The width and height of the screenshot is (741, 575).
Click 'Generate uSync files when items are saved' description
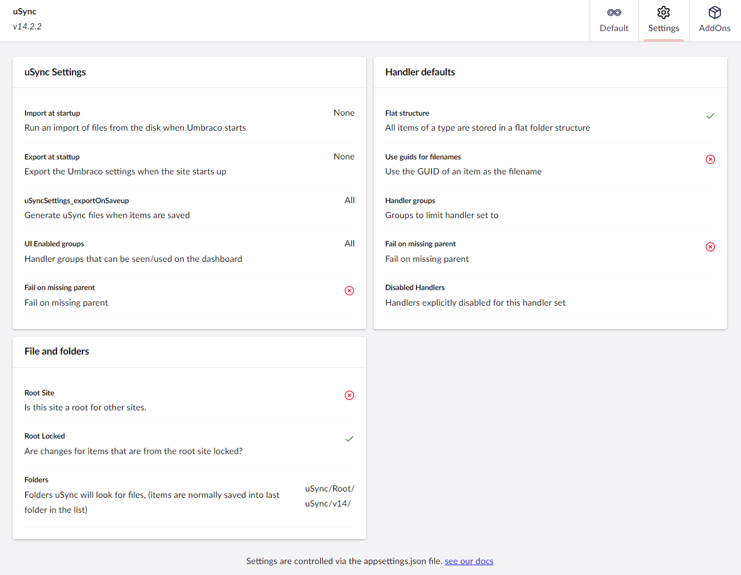(x=107, y=215)
